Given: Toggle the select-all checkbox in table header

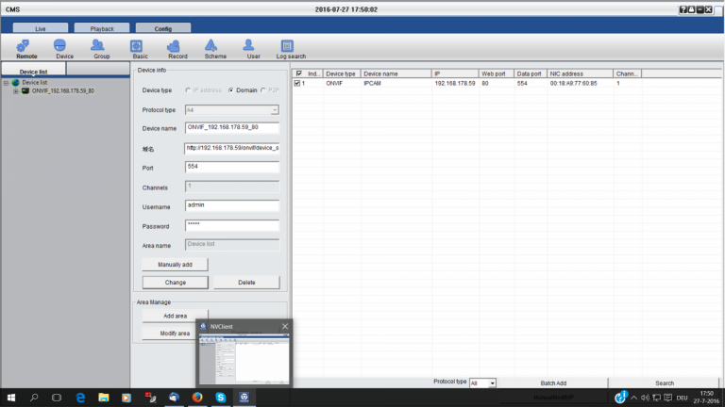Looking at the screenshot, I should tap(299, 73).
